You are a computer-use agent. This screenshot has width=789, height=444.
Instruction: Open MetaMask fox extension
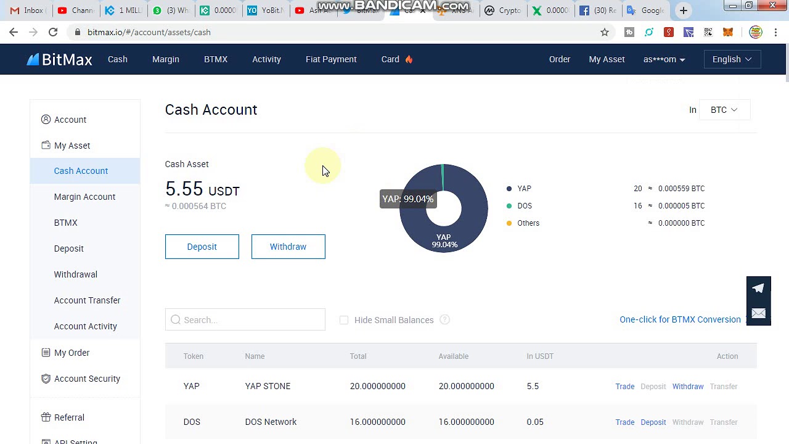coord(728,32)
